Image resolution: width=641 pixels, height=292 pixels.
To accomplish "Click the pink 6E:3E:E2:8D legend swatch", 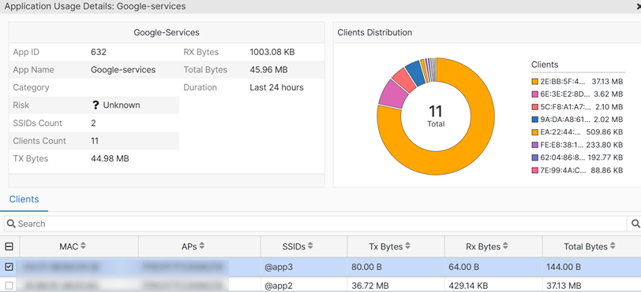I will [534, 94].
